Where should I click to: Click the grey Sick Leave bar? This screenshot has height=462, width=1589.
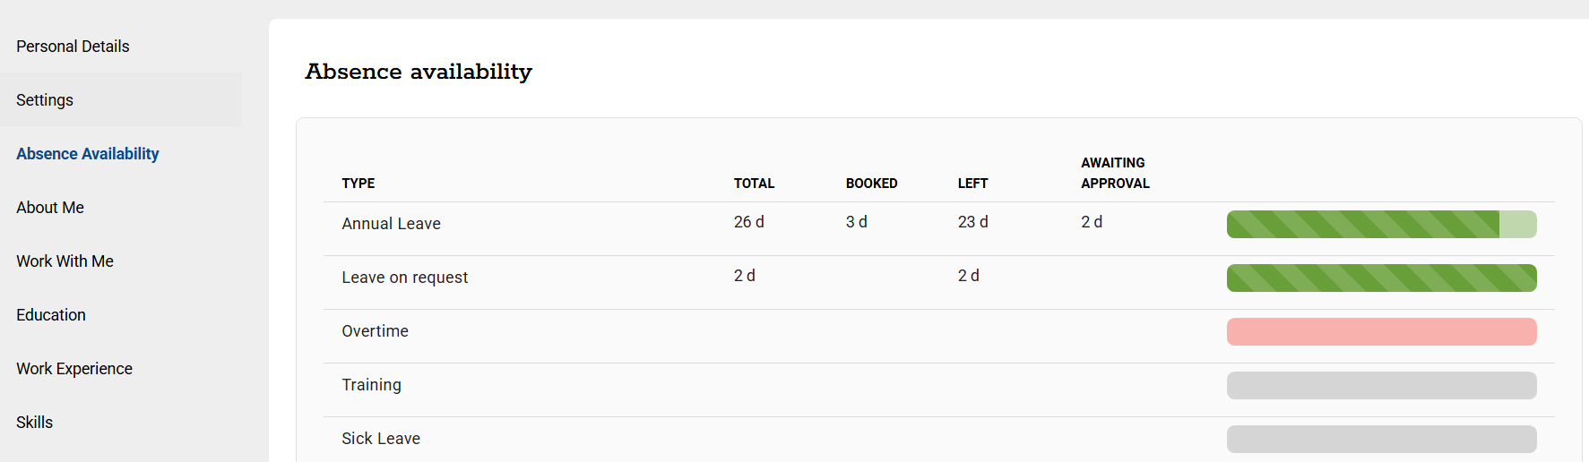[x=1381, y=440]
